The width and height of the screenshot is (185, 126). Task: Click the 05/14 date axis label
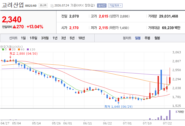36,123
